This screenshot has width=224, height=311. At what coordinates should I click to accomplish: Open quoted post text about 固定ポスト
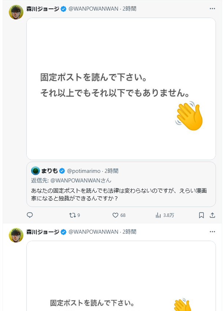point(121,194)
